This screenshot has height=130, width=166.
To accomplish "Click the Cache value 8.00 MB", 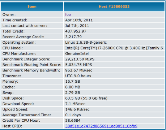I will [x=73, y=87].
